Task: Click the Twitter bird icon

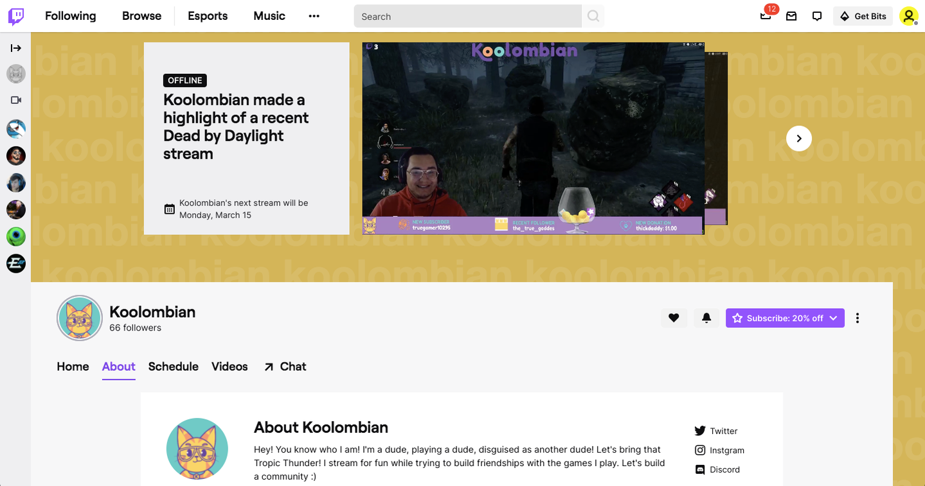Action: click(700, 431)
